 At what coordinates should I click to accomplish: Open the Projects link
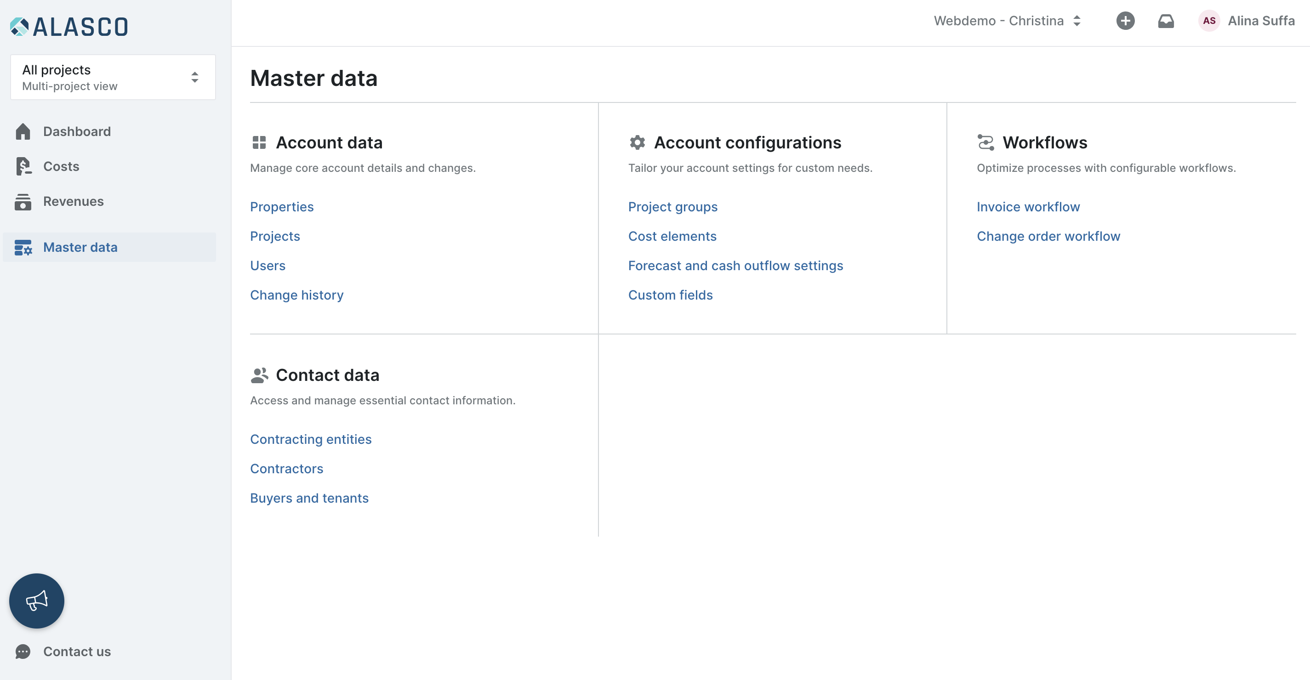[275, 236]
